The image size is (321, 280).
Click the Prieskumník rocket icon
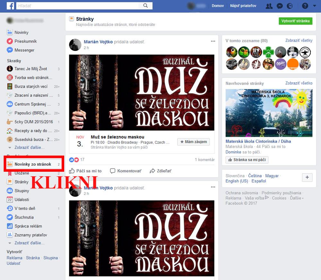10,41
